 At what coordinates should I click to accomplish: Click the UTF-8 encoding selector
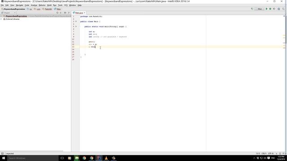[271, 153]
